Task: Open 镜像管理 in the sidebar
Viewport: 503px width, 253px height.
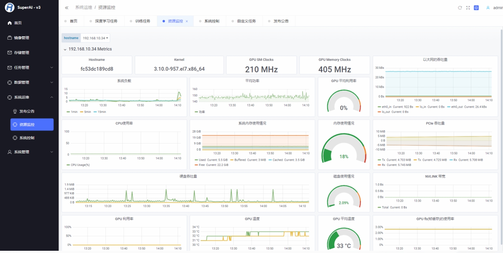Action: [x=29, y=38]
